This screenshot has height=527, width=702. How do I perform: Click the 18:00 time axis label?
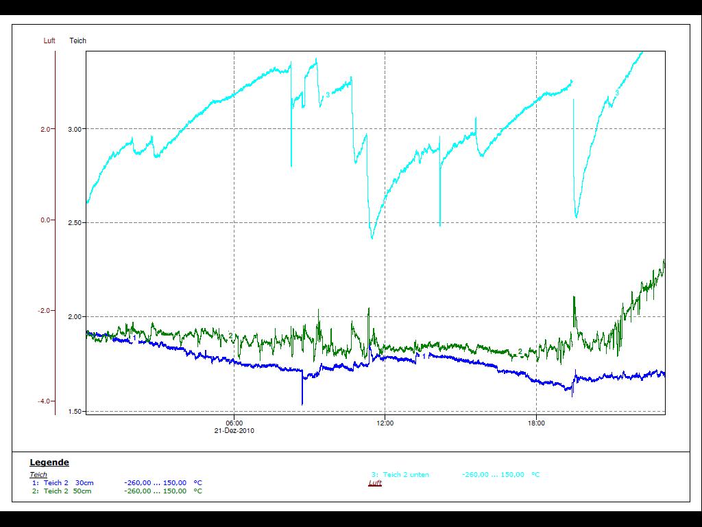coord(536,423)
